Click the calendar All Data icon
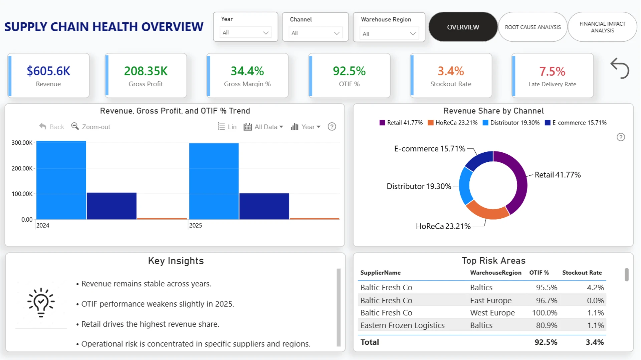641x360 pixels. (247, 127)
